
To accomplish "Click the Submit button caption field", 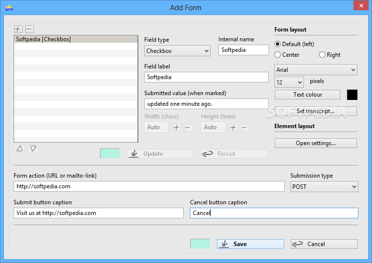I will point(99,213).
